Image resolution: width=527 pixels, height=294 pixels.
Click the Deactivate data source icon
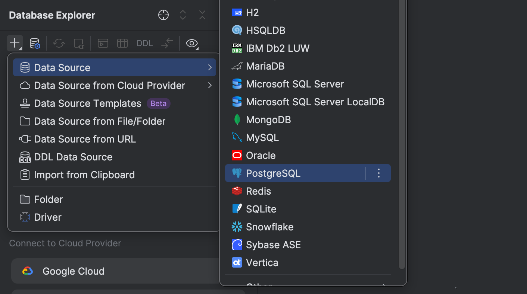pos(79,43)
